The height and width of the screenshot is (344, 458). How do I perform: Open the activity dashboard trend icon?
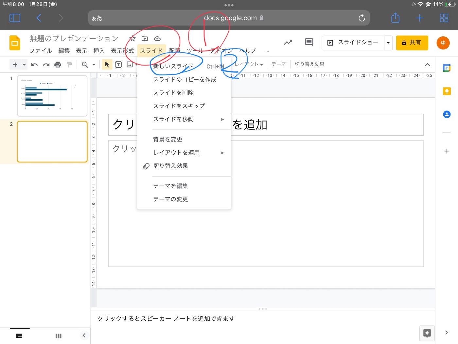[x=288, y=43]
